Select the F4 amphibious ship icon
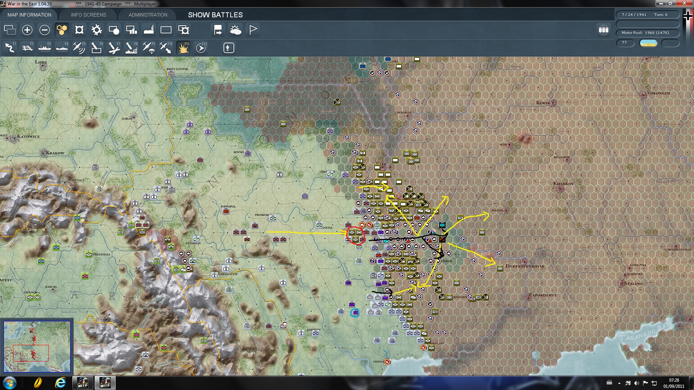Screen dimensions: 694x390 [62, 48]
